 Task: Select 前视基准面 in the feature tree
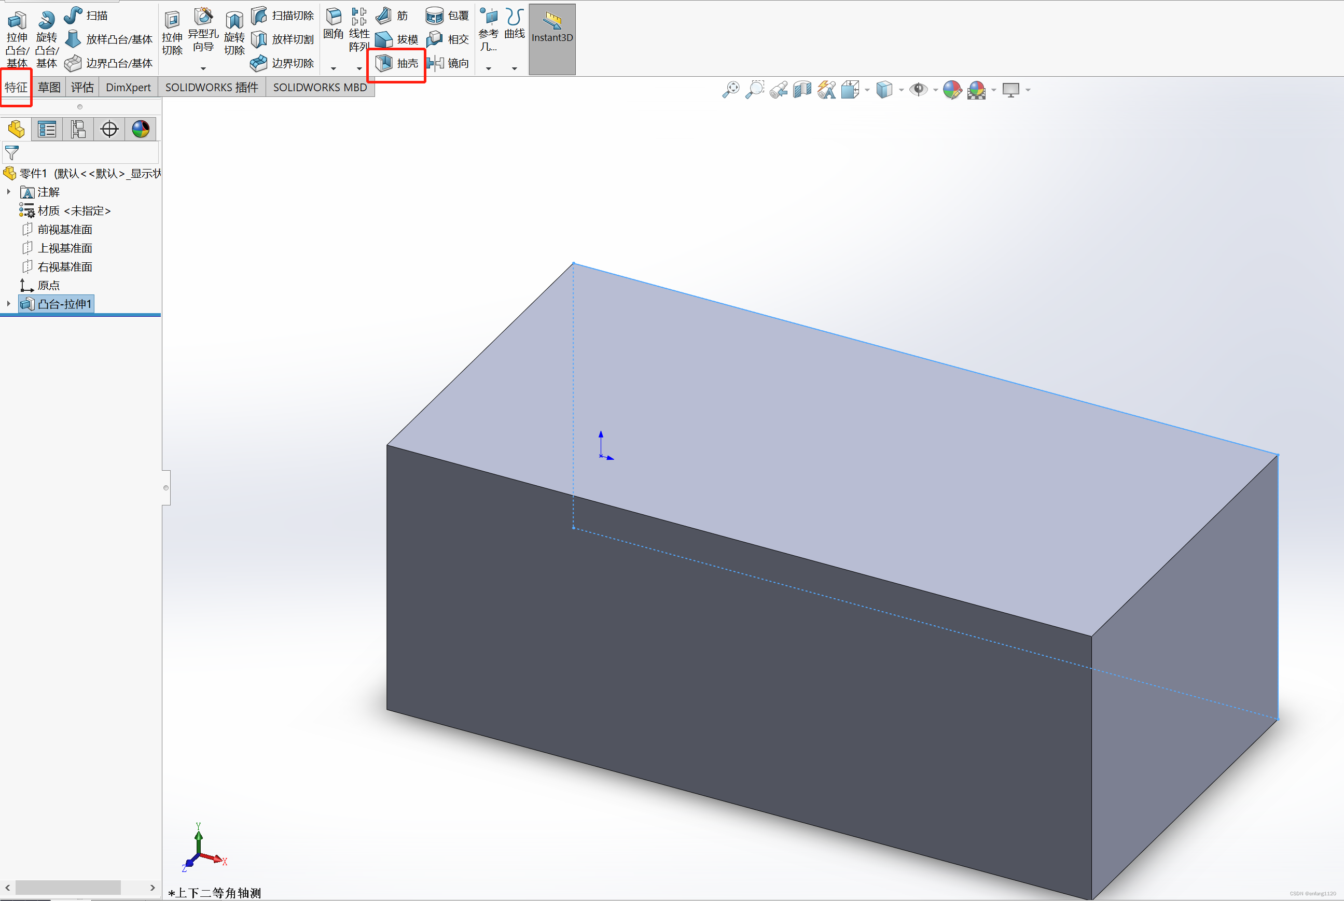click(x=64, y=229)
